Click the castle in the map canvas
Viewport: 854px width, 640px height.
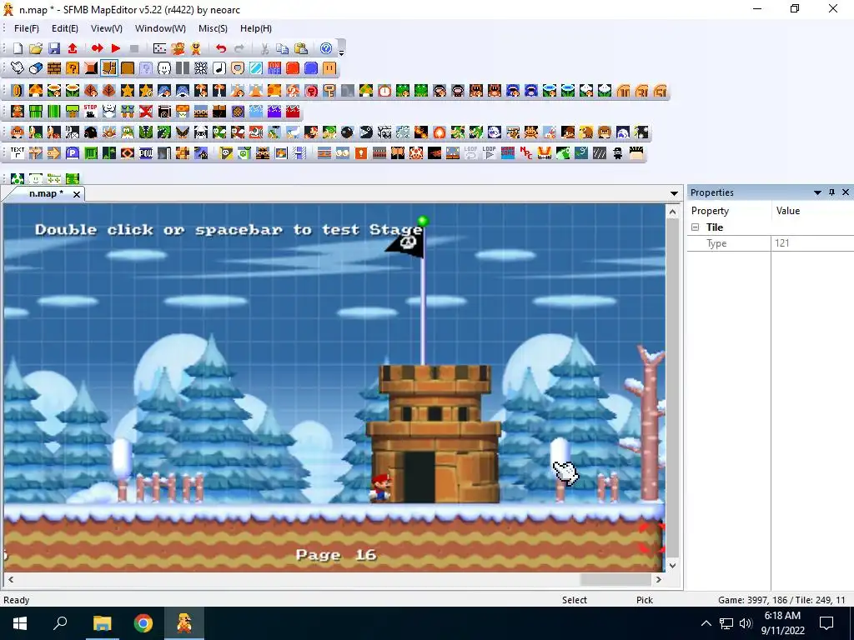click(434, 433)
